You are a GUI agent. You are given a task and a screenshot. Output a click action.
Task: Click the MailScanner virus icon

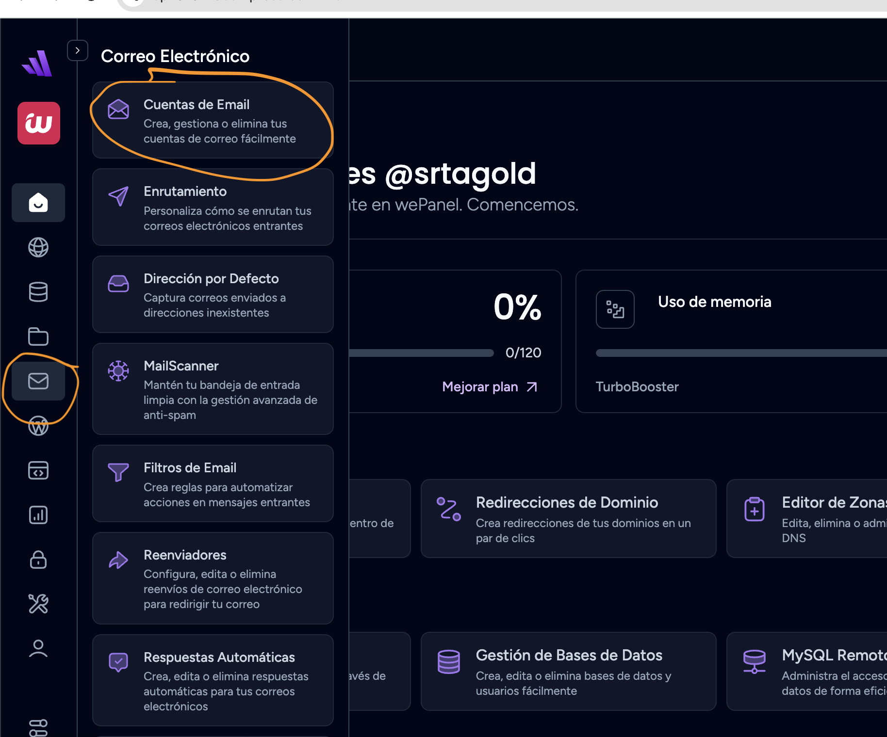[x=118, y=371]
